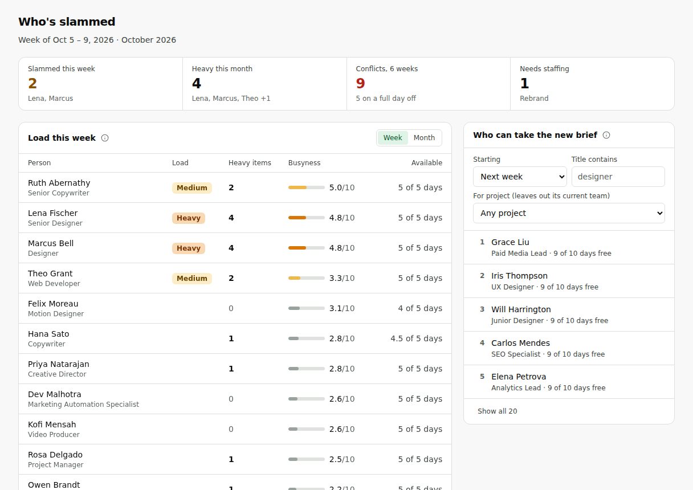Select Grace Liu in candidate list
The width and height of the screenshot is (693, 490).
pos(569,247)
